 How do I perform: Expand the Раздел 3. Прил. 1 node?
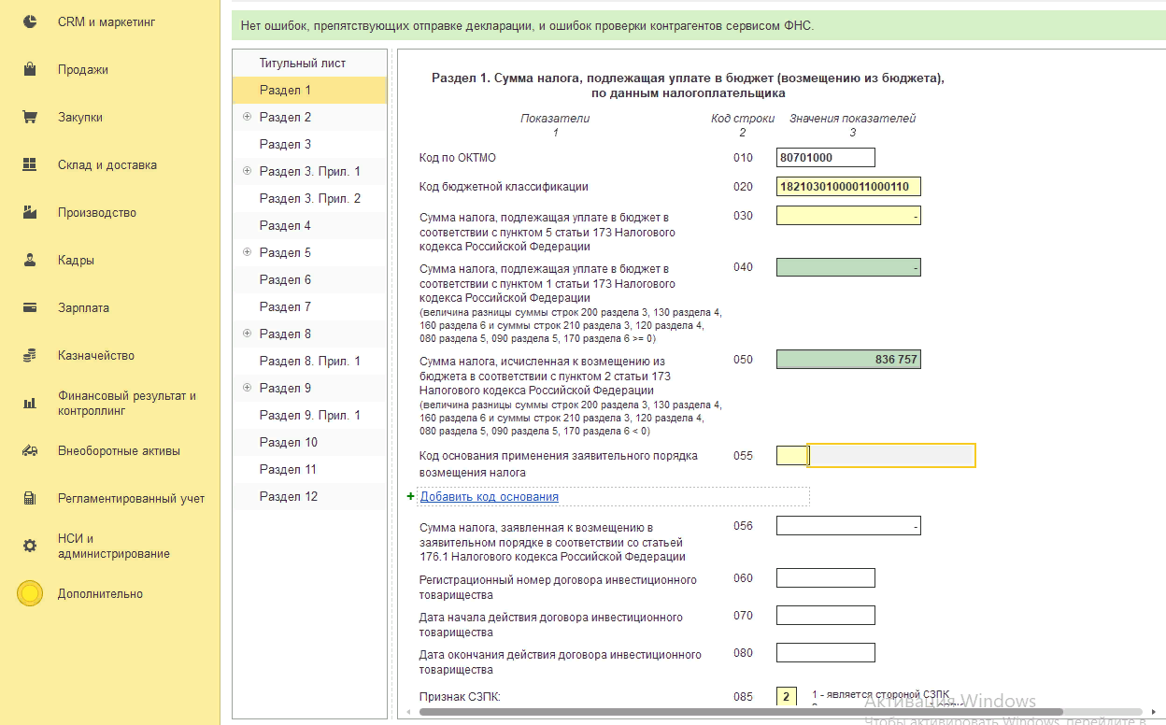click(x=248, y=171)
